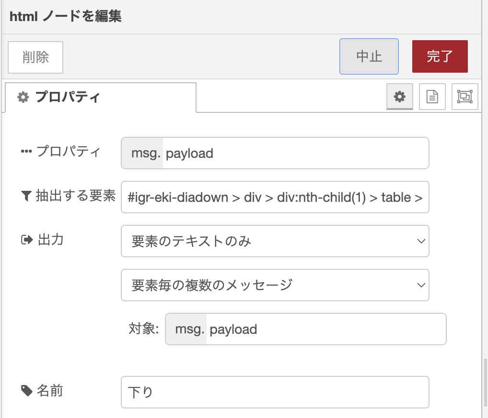Delete the node with 削除 button
Screen dimensions: 488x418
[x=35, y=57]
